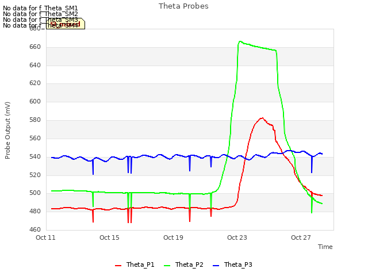Image resolution: width=368 pixels, height=276 pixels.
Task: Click the green Theta_P2 peak near 665 mV
Action: (x=240, y=41)
